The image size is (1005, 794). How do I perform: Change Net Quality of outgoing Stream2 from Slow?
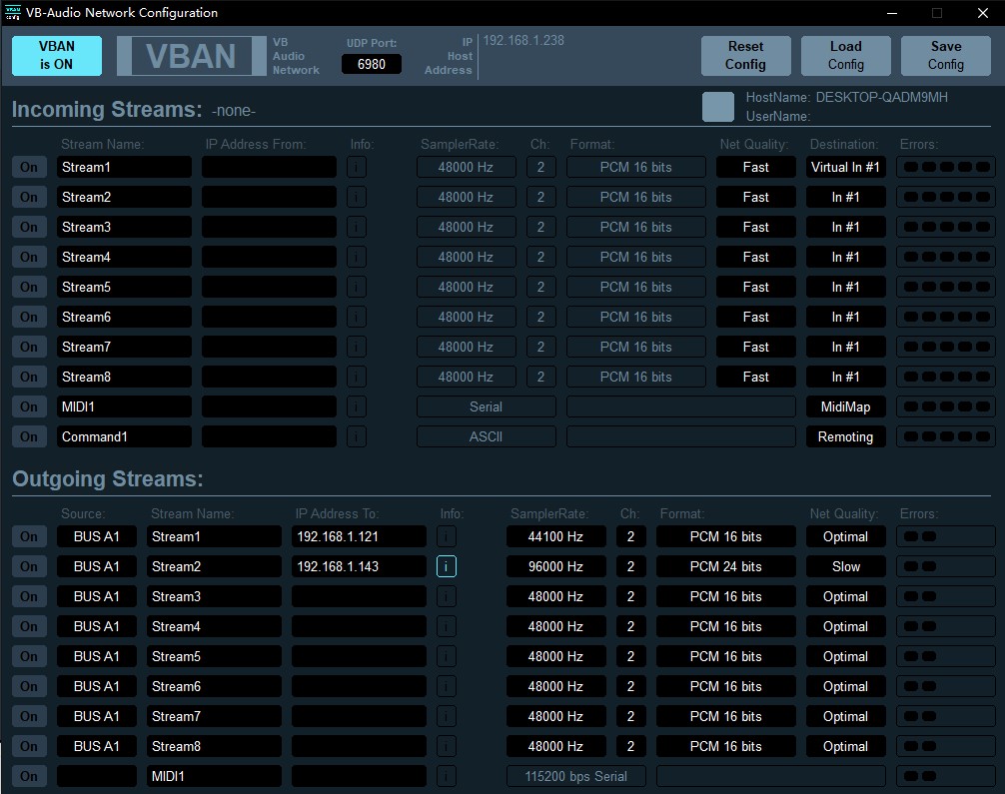click(845, 566)
